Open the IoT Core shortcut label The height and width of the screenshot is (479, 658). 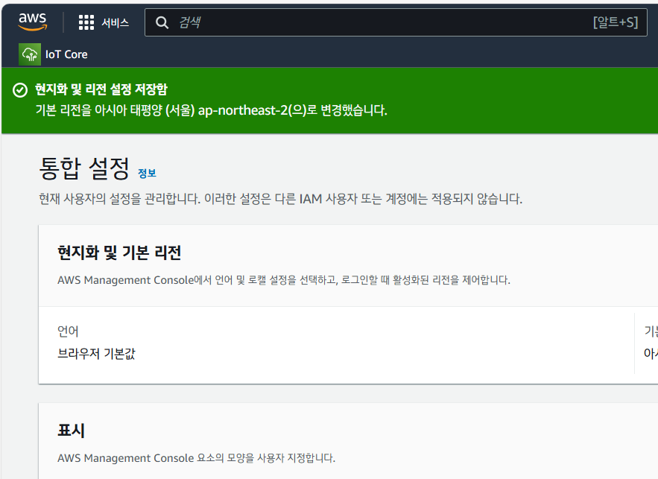tap(66, 54)
